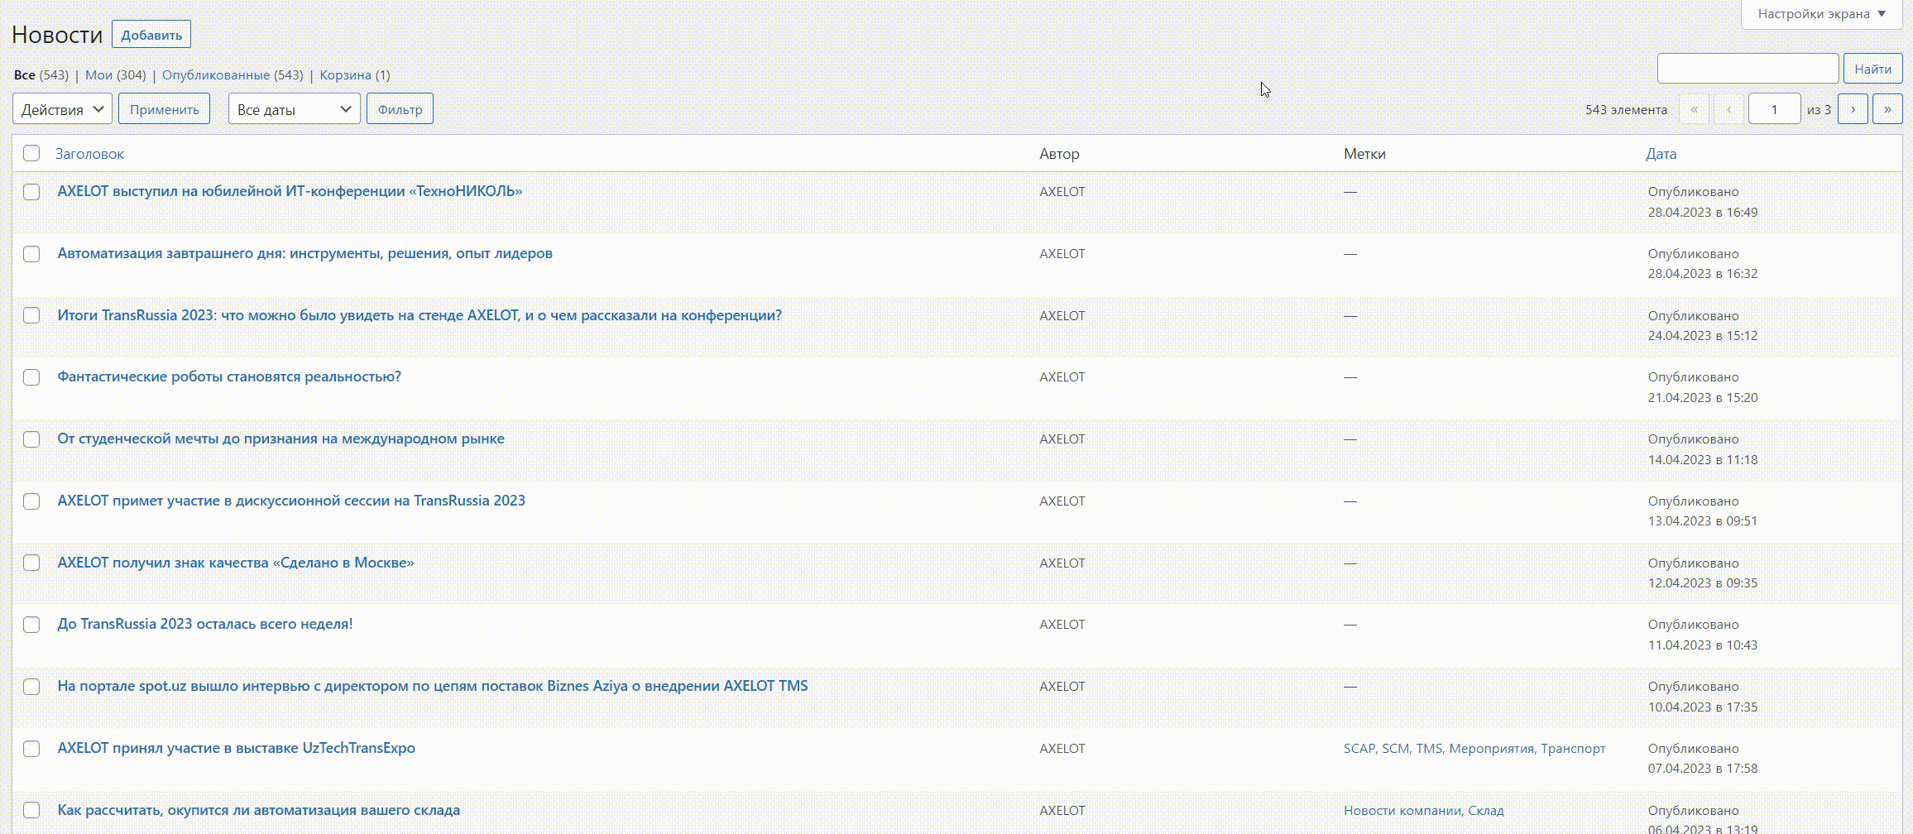This screenshot has width=1913, height=834.
Task: Expand Настройки экрана screen options
Action: [1822, 14]
